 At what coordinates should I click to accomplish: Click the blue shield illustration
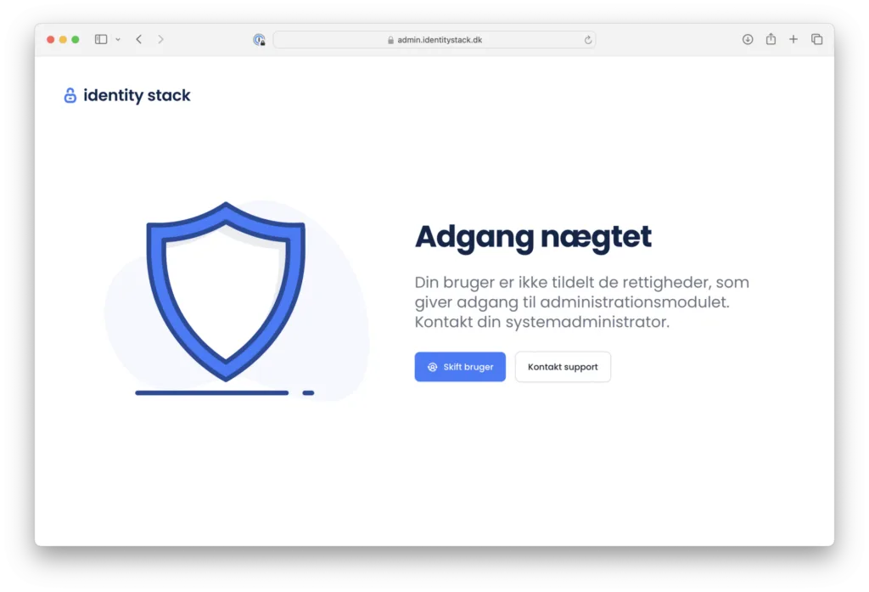[226, 291]
